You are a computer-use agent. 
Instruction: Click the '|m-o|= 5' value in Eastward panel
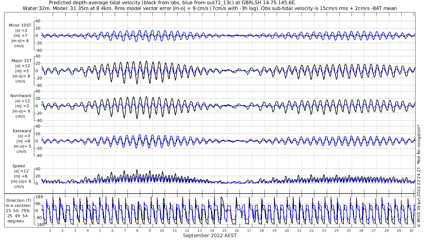click(x=22, y=146)
